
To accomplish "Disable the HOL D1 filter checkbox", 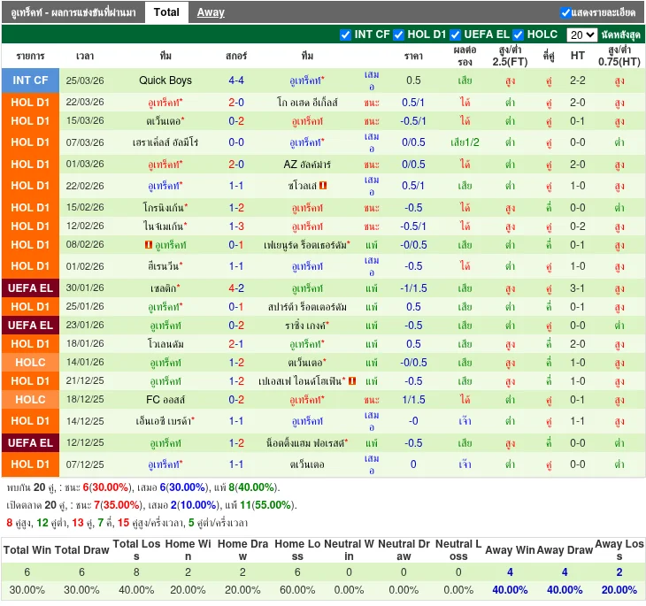I will tap(399, 35).
